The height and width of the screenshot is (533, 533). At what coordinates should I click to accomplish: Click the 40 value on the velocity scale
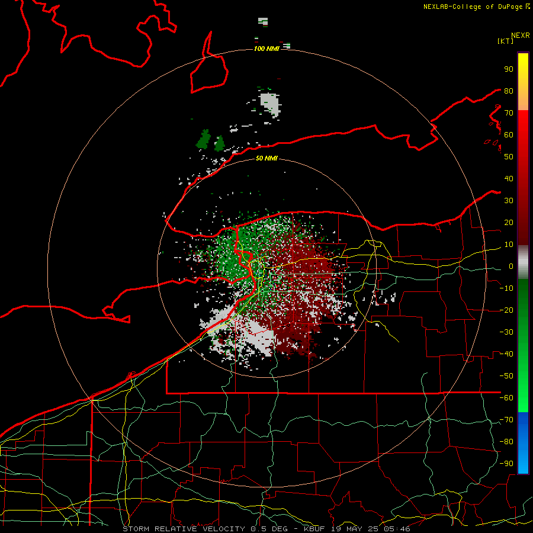(509, 178)
